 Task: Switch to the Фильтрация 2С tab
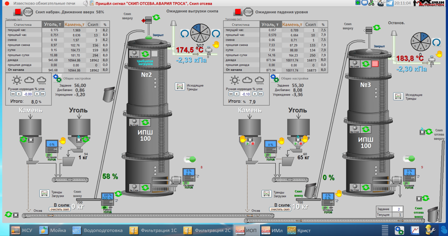click(x=207, y=230)
